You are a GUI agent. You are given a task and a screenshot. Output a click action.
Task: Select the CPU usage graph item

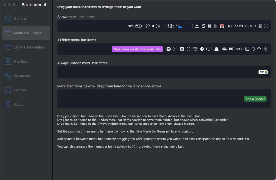[x=184, y=26]
